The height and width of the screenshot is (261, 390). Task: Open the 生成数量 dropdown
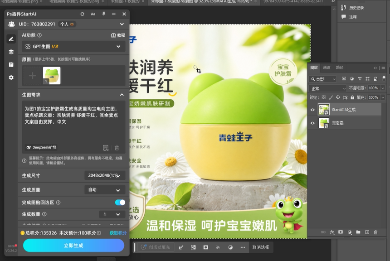click(x=112, y=214)
